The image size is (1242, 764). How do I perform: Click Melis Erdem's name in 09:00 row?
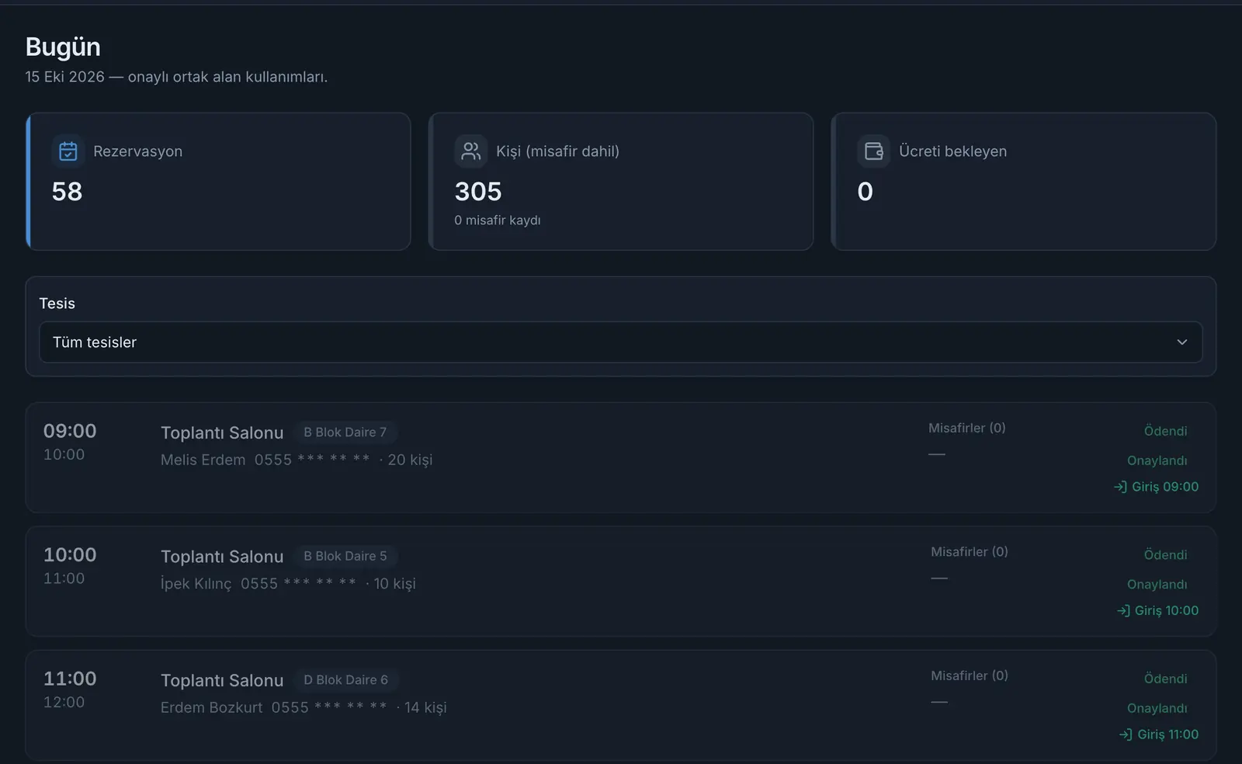203,460
